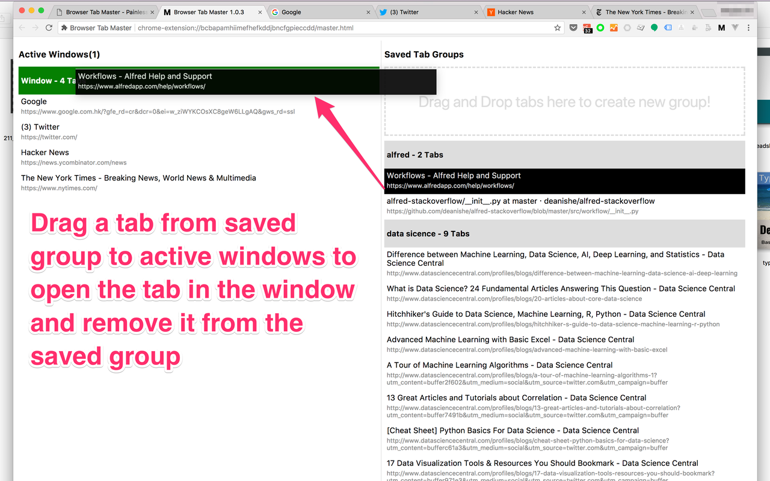Screen dimensions: 770x481
Task: Click 17 Data Visualization Tools & Resources entry
Action: (x=564, y=469)
